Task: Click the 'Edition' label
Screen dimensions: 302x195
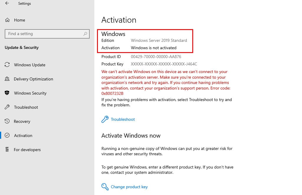Action: (108, 40)
